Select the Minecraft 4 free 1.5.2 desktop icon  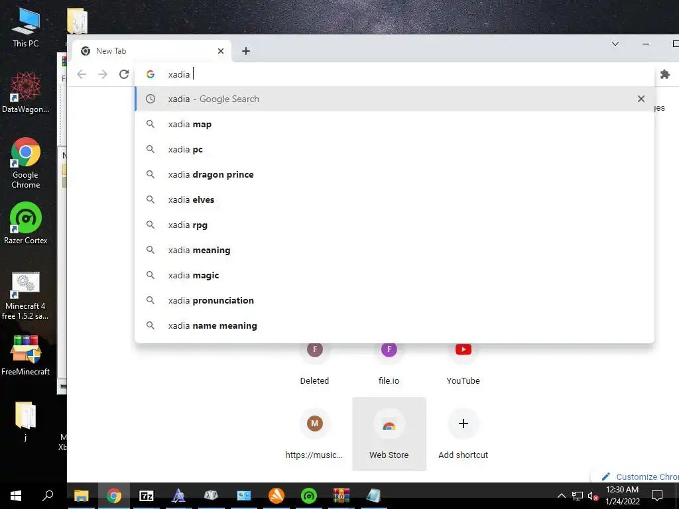coord(26,296)
